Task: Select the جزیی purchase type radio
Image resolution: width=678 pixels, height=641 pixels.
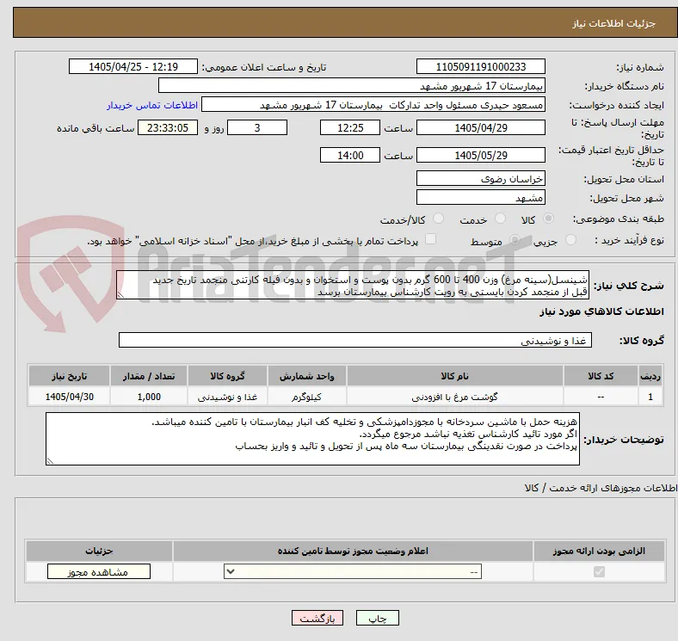Action: coord(570,239)
